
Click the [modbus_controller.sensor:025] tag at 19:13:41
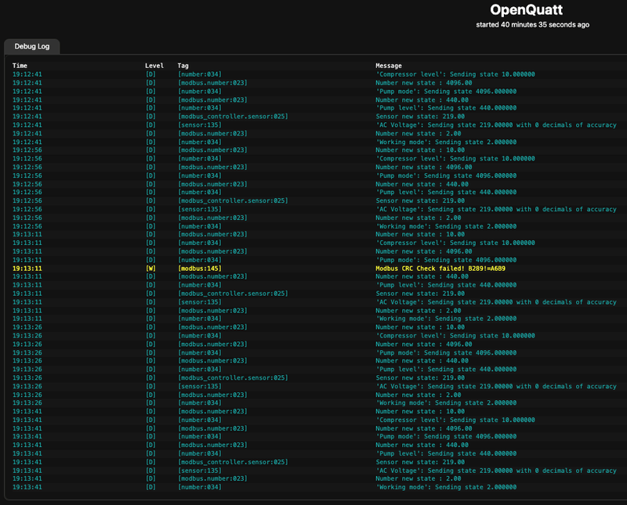coord(233,462)
